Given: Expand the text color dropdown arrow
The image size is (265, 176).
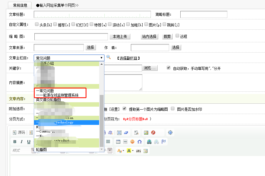Looking at the screenshot, I should (x=124, y=151).
